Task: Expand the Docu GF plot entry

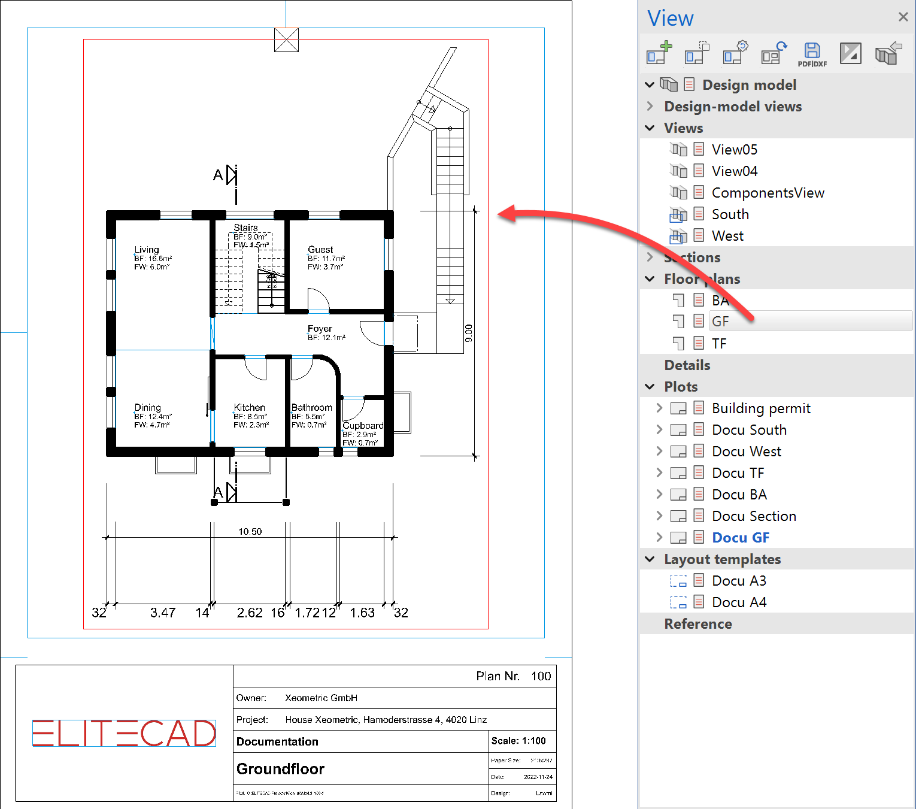Action: (x=659, y=537)
